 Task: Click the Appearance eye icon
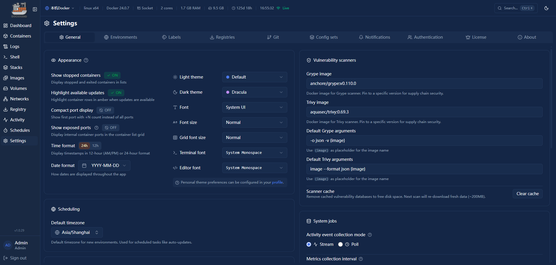coord(53,60)
